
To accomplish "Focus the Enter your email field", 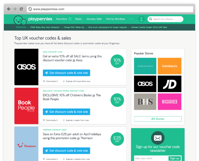I will pyautogui.click(x=151, y=158).
